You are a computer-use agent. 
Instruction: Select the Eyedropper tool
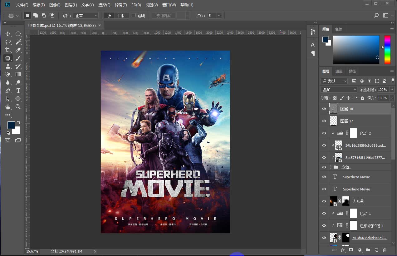[18, 50]
